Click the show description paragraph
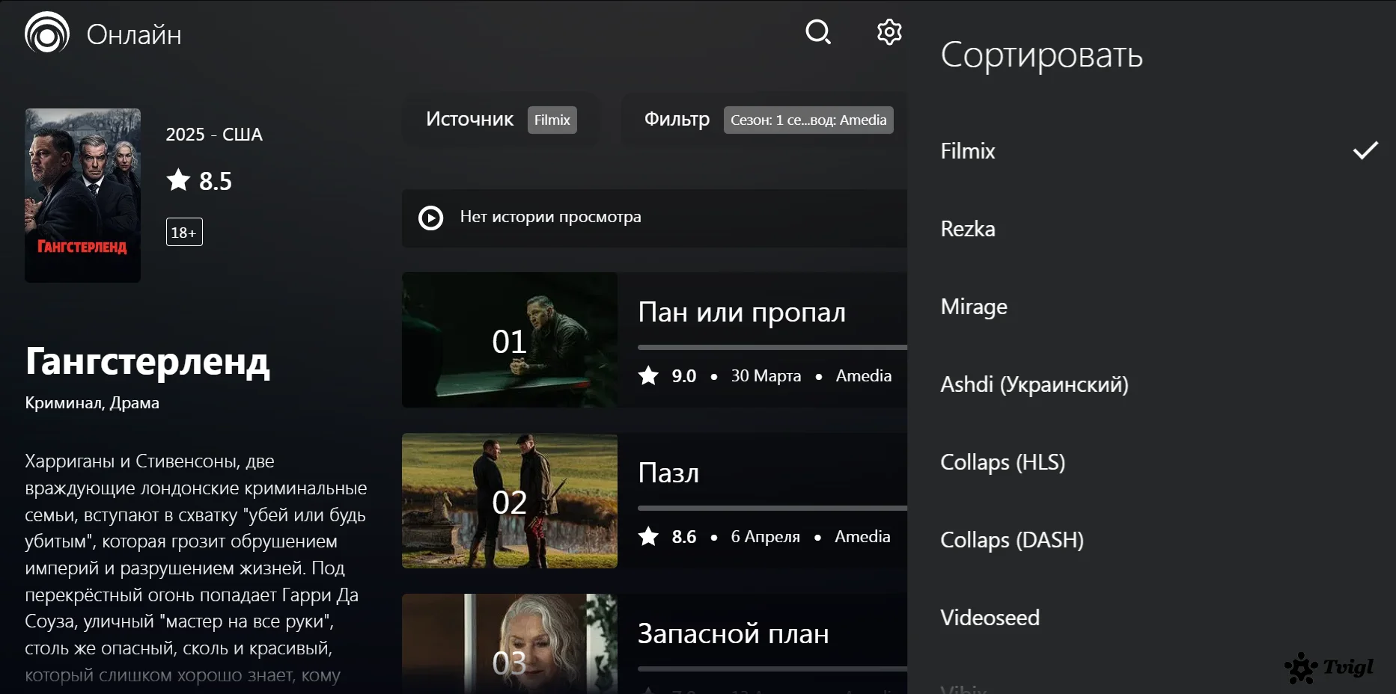1396x694 pixels. [x=196, y=568]
